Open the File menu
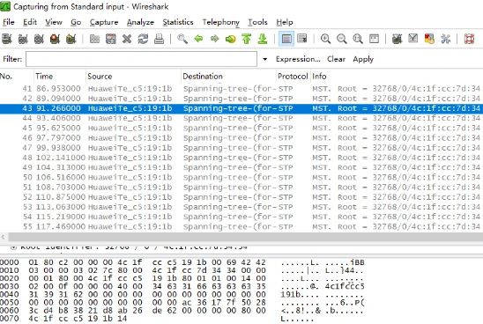Screen dimensions: 483x324 coord(9,22)
